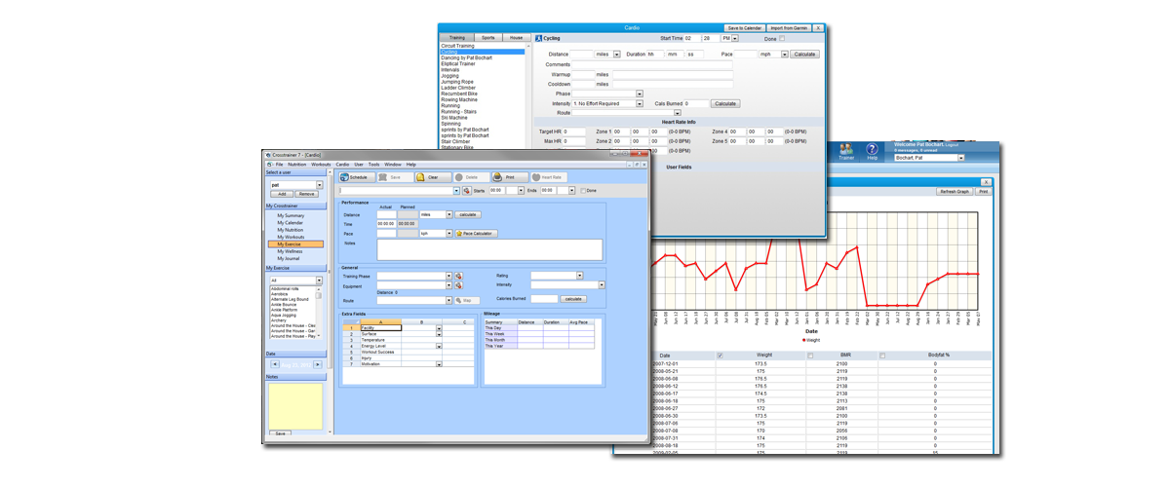The height and width of the screenshot is (487, 1170).
Task: Click the Clear toolbar button in Crosstrainer
Action: click(433, 177)
